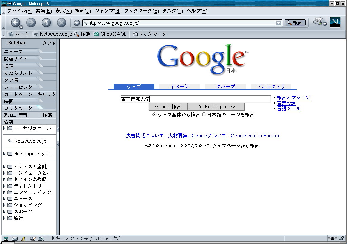Open 表示設定 link
Image resolution: width=347 pixels, height=244 pixels.
click(x=286, y=103)
